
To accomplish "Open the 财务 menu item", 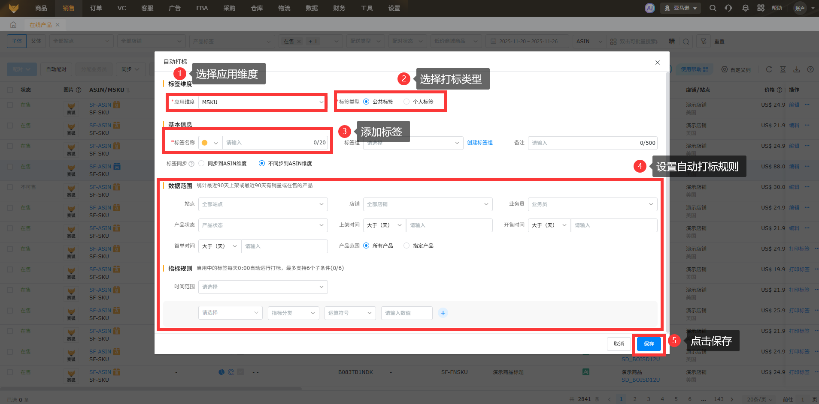I will point(339,8).
